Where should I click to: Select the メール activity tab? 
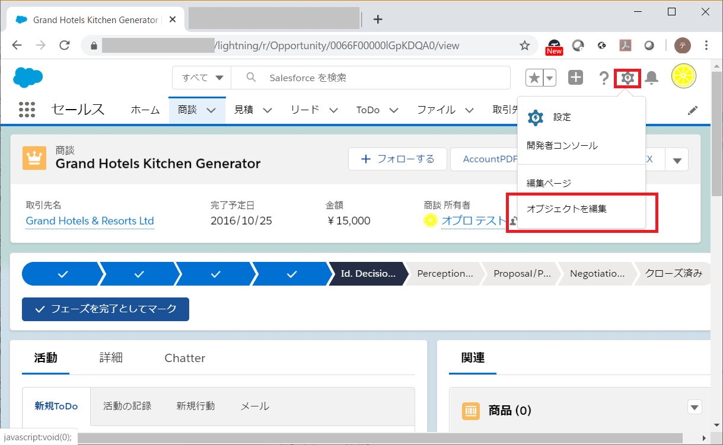coord(255,406)
